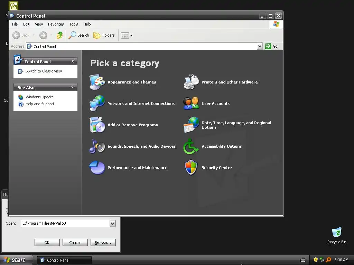354x265 pixels.
Task: Click OK in the Run dialog
Action: (47, 243)
